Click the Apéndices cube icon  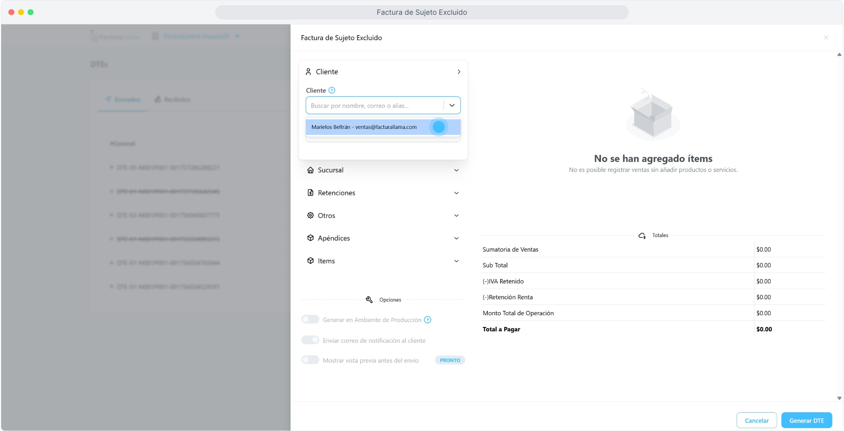310,238
